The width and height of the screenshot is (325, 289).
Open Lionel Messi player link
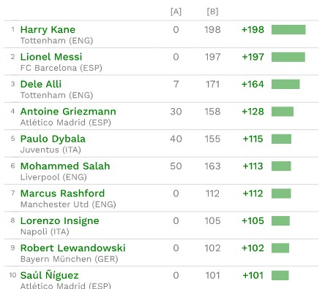tap(51, 57)
